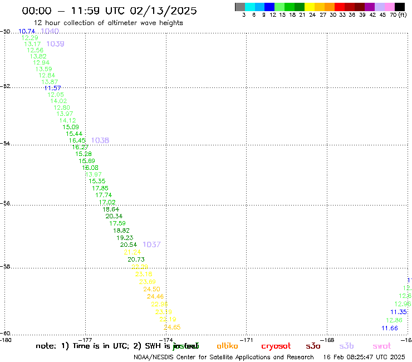412x362 pixels.
Task: Click the longitude label -168
Action: click(x=327, y=340)
